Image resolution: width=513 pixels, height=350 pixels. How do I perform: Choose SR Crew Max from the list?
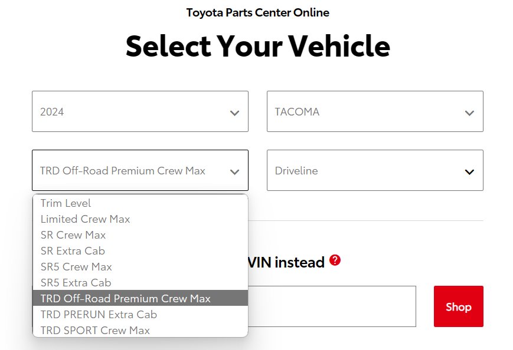(140, 235)
